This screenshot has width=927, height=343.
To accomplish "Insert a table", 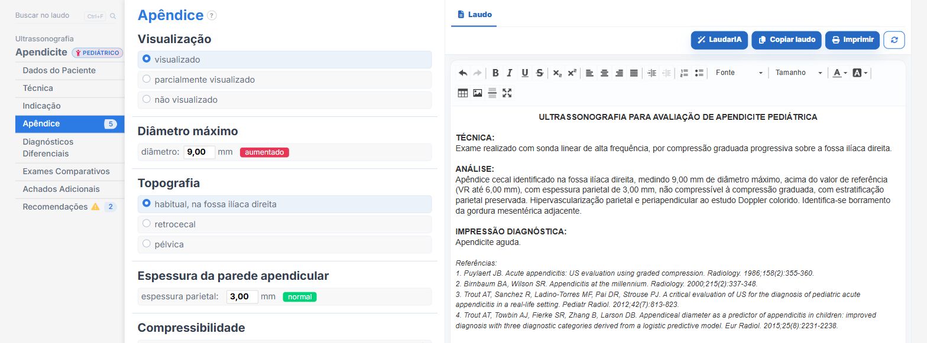I will coord(463,93).
